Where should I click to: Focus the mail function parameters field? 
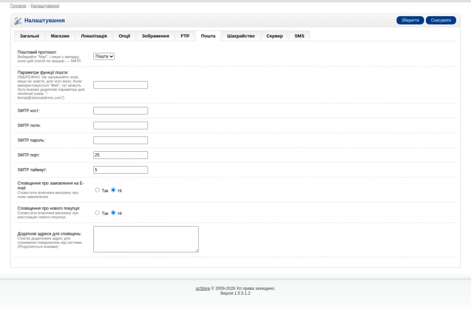120,85
